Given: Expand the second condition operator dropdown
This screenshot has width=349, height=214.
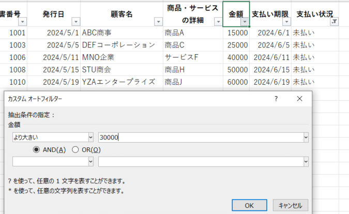Looking at the screenshot, I should point(90,162).
